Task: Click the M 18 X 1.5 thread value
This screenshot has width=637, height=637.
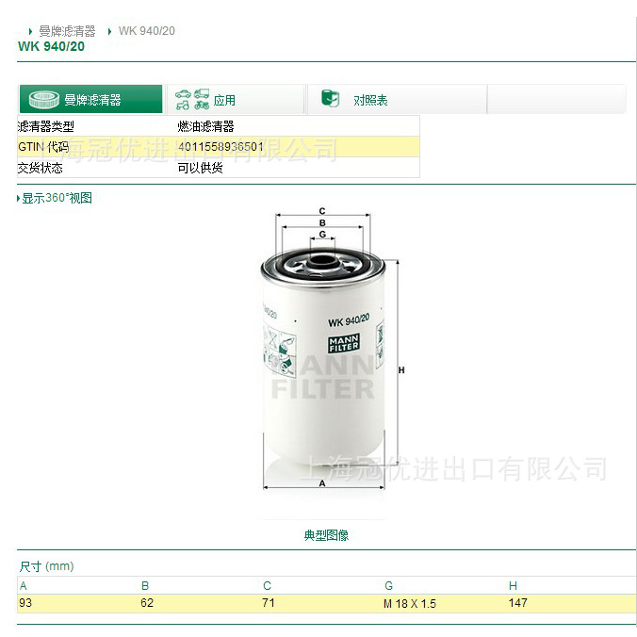Action: pos(410,604)
